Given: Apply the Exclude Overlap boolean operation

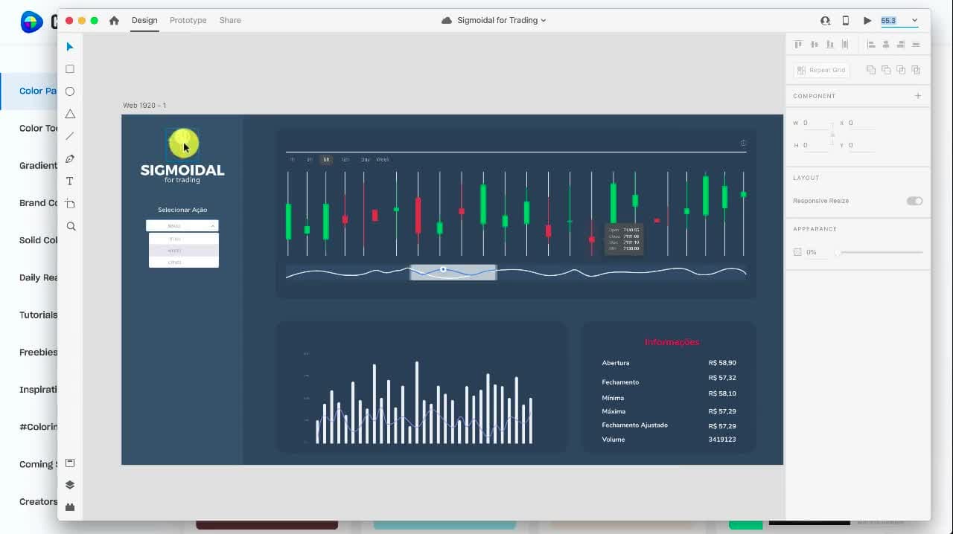Looking at the screenshot, I should click(x=916, y=70).
